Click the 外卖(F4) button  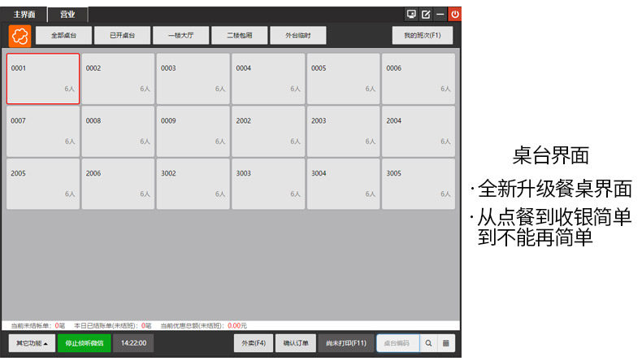pos(254,343)
